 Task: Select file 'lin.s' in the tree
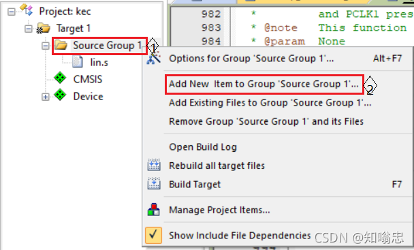point(99,63)
